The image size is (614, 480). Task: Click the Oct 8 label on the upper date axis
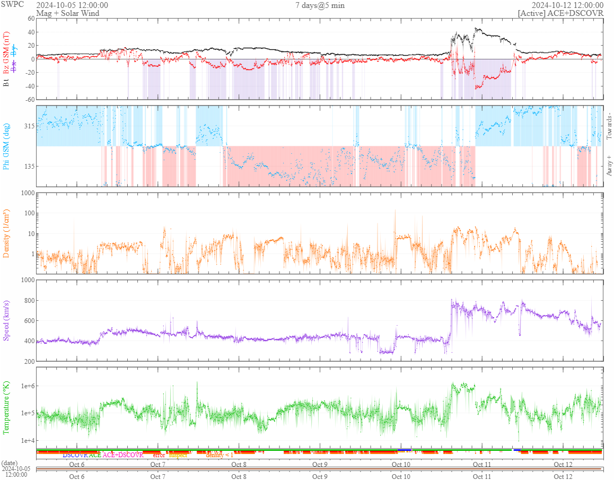pyautogui.click(x=239, y=464)
